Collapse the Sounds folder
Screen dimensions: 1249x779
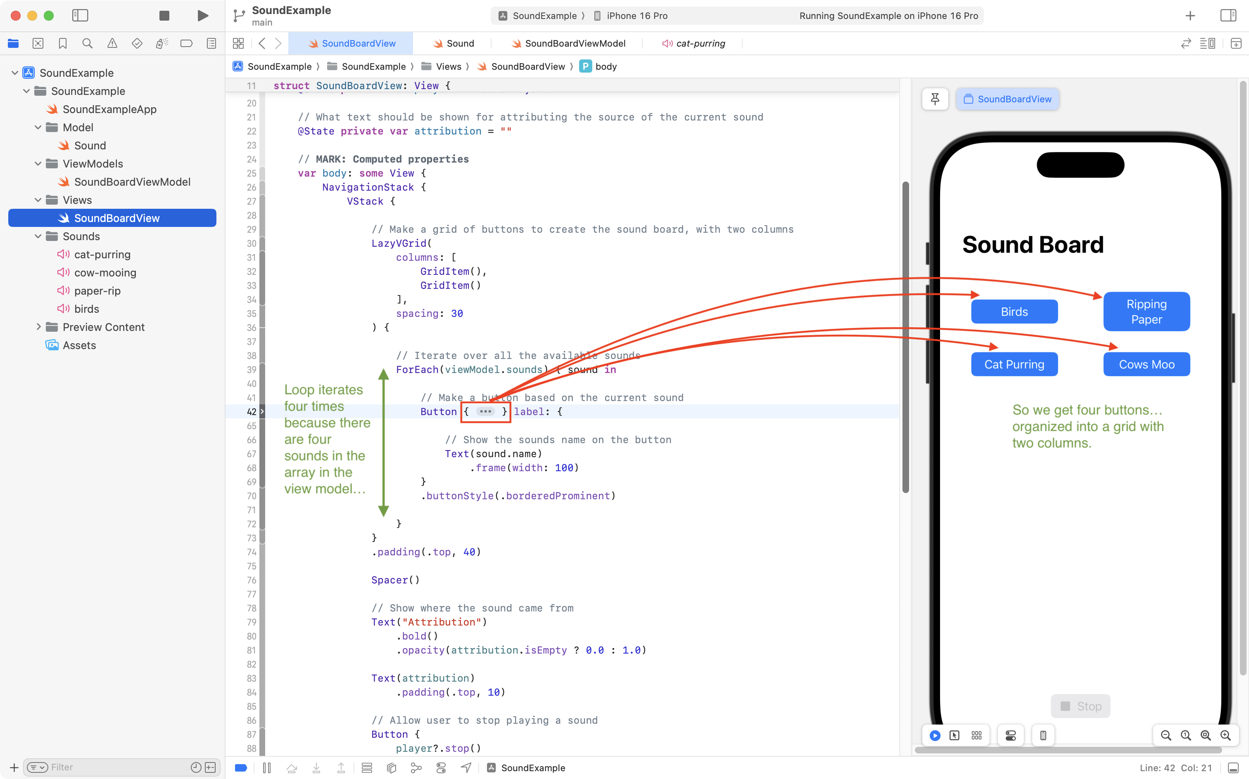(38, 236)
